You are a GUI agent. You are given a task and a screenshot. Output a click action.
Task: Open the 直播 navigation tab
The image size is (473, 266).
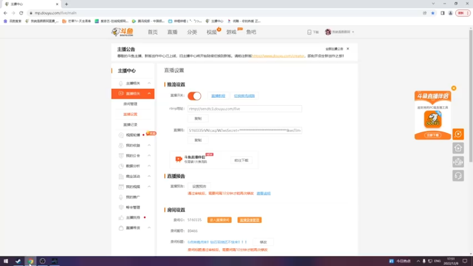[x=172, y=32]
